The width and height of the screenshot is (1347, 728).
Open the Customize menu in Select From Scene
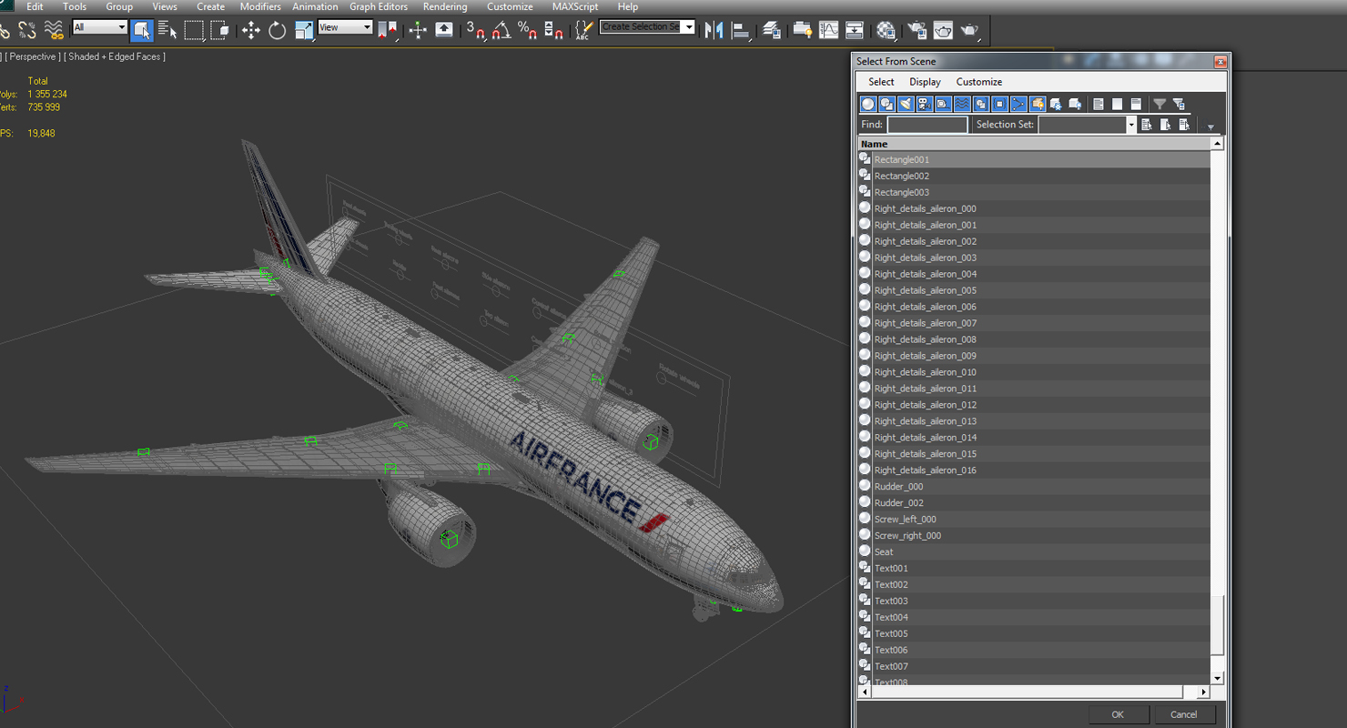[979, 82]
